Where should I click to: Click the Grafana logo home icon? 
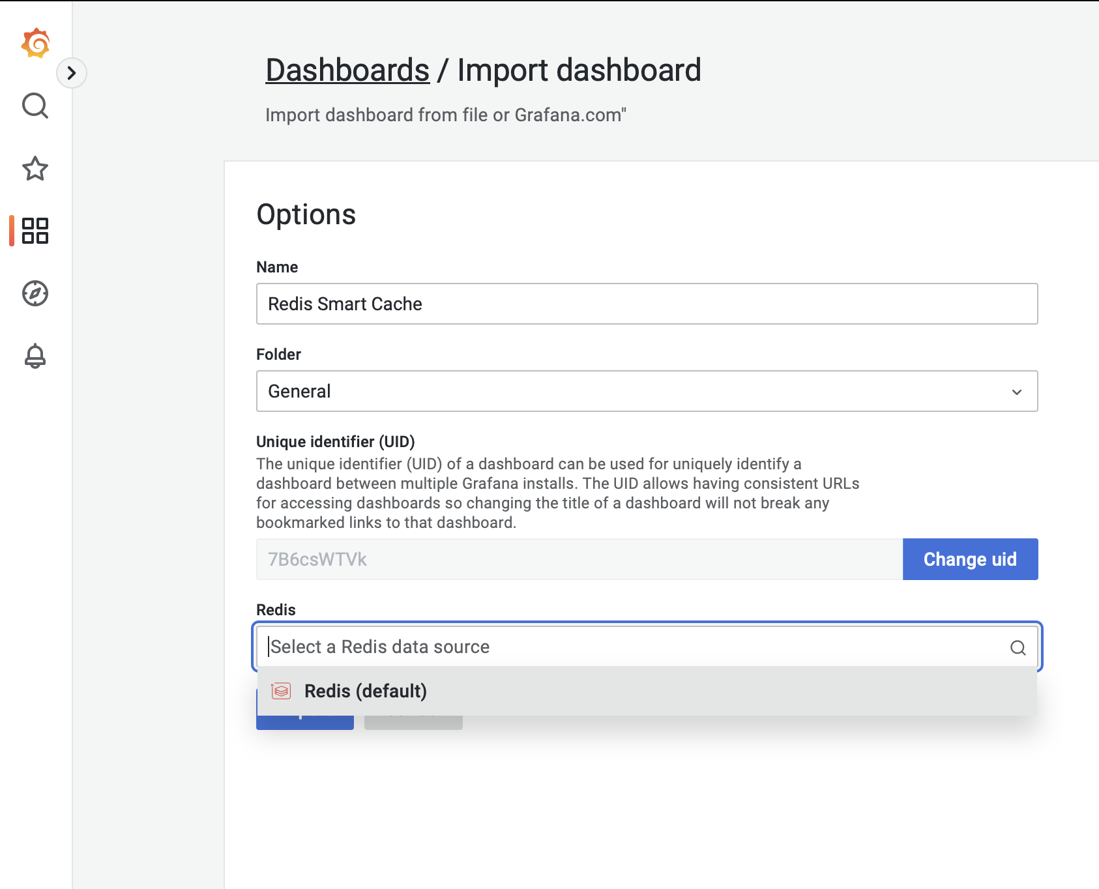point(35,43)
